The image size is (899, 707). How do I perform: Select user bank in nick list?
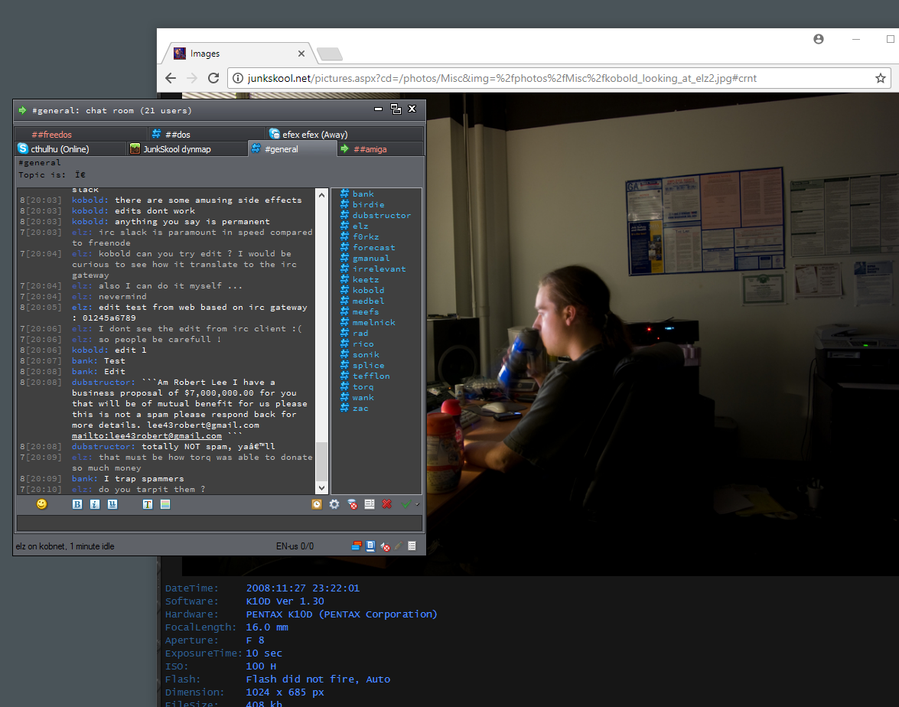click(363, 194)
